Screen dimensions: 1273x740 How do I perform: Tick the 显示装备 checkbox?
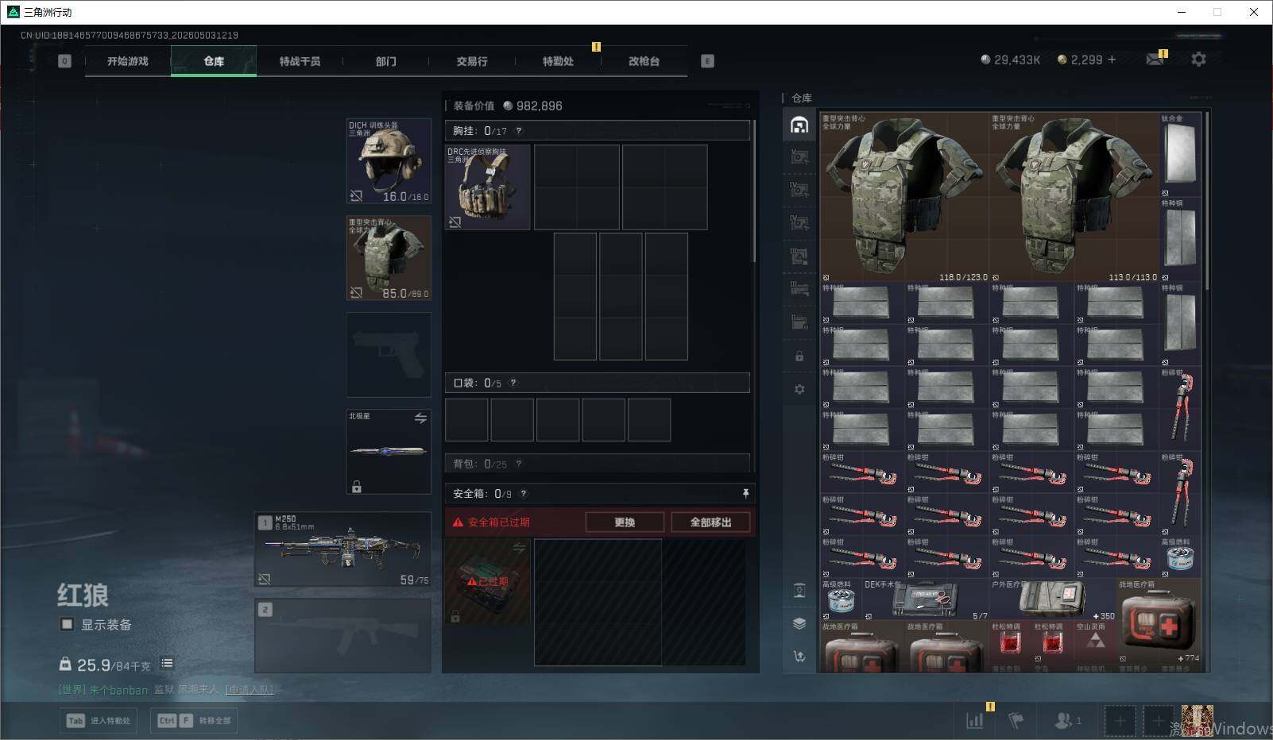[68, 624]
